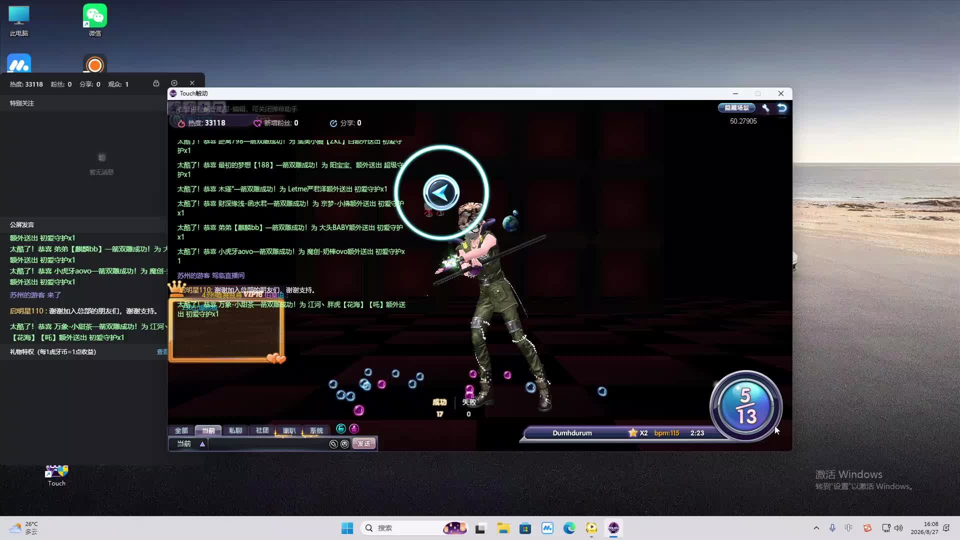Click the blue M app desktop icon
960x540 pixels.
click(x=19, y=64)
